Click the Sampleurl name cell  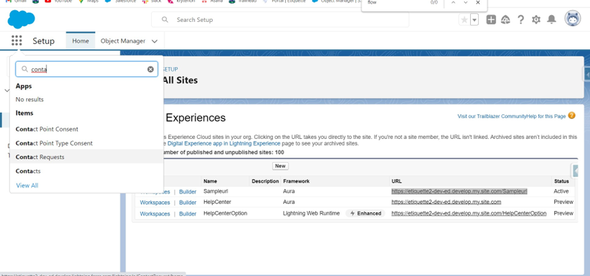pyautogui.click(x=216, y=192)
